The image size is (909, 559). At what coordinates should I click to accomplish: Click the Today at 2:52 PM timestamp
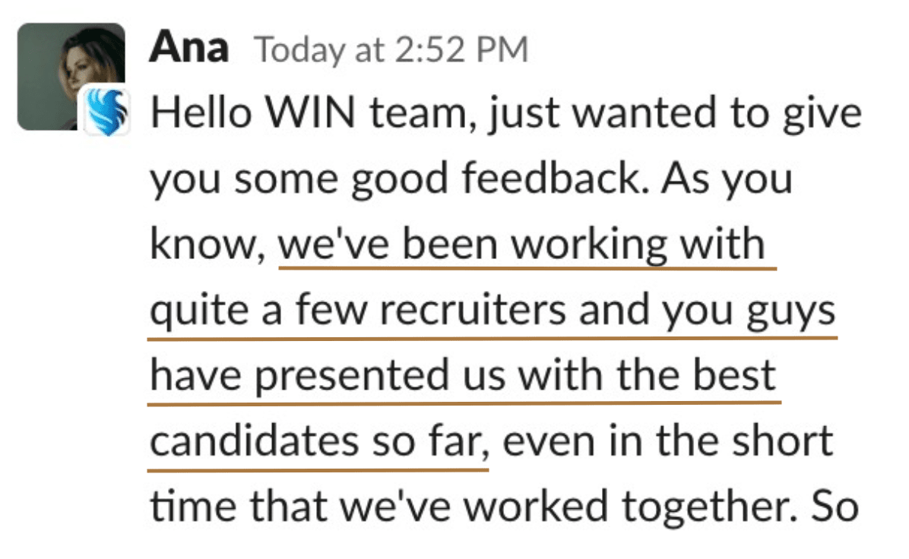pyautogui.click(x=391, y=50)
